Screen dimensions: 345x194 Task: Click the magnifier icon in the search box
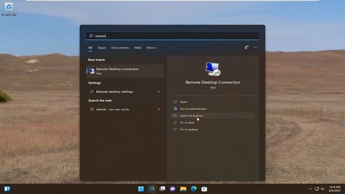[91, 36]
